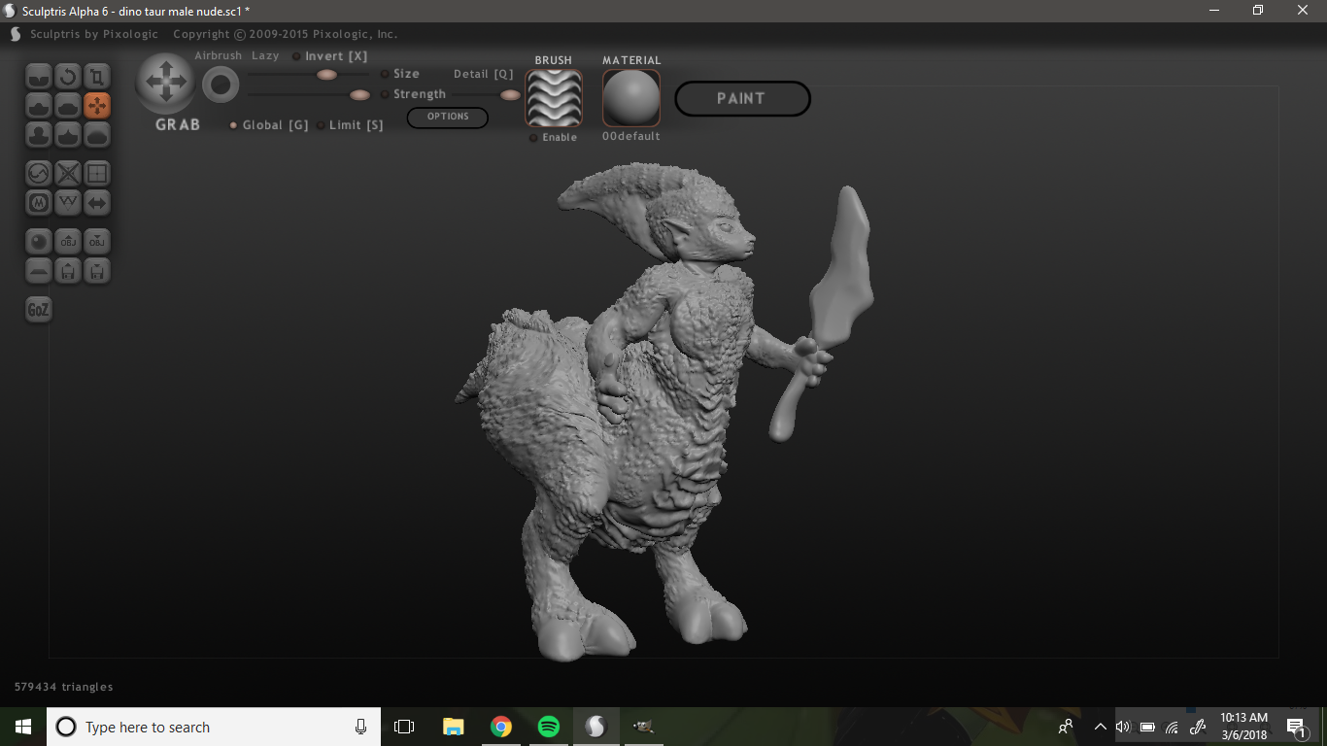Click the Symmetry arrows icon

pos(97,203)
